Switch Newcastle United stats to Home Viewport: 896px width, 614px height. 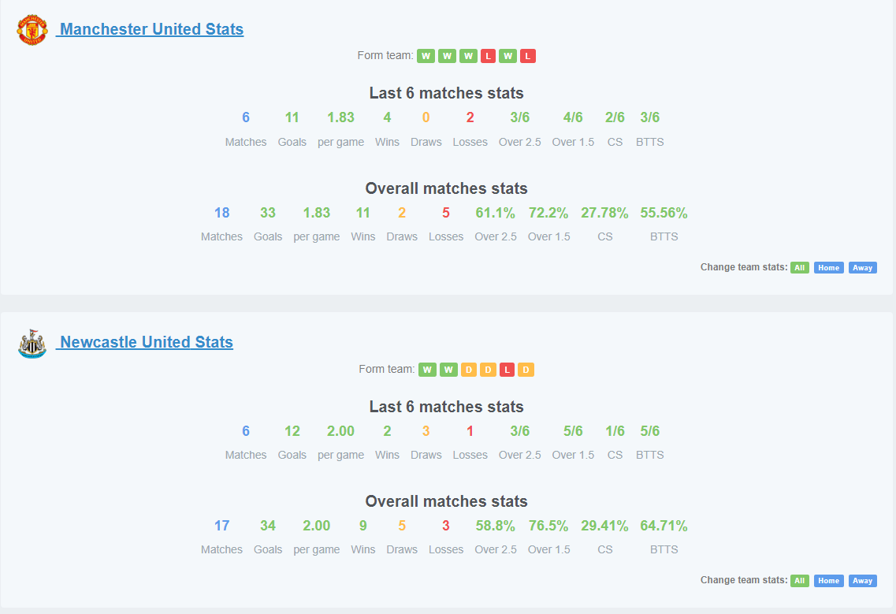[x=828, y=581]
